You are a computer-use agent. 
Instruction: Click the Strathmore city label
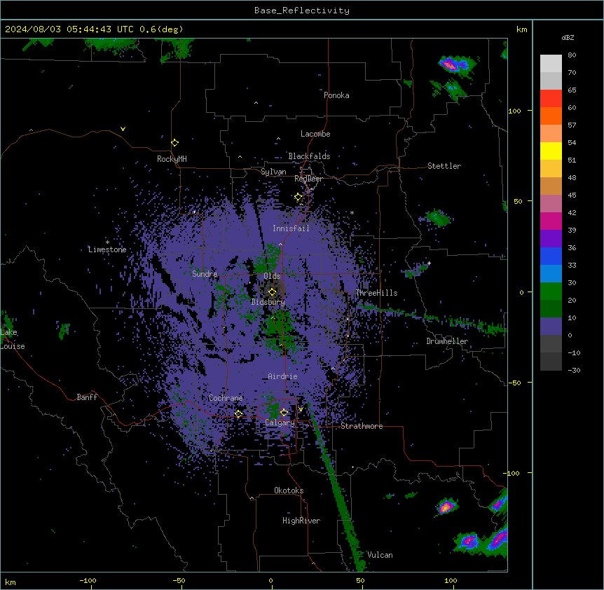coord(362,426)
